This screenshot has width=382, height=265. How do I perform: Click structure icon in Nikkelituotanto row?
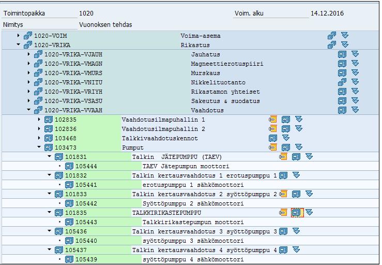342,82
